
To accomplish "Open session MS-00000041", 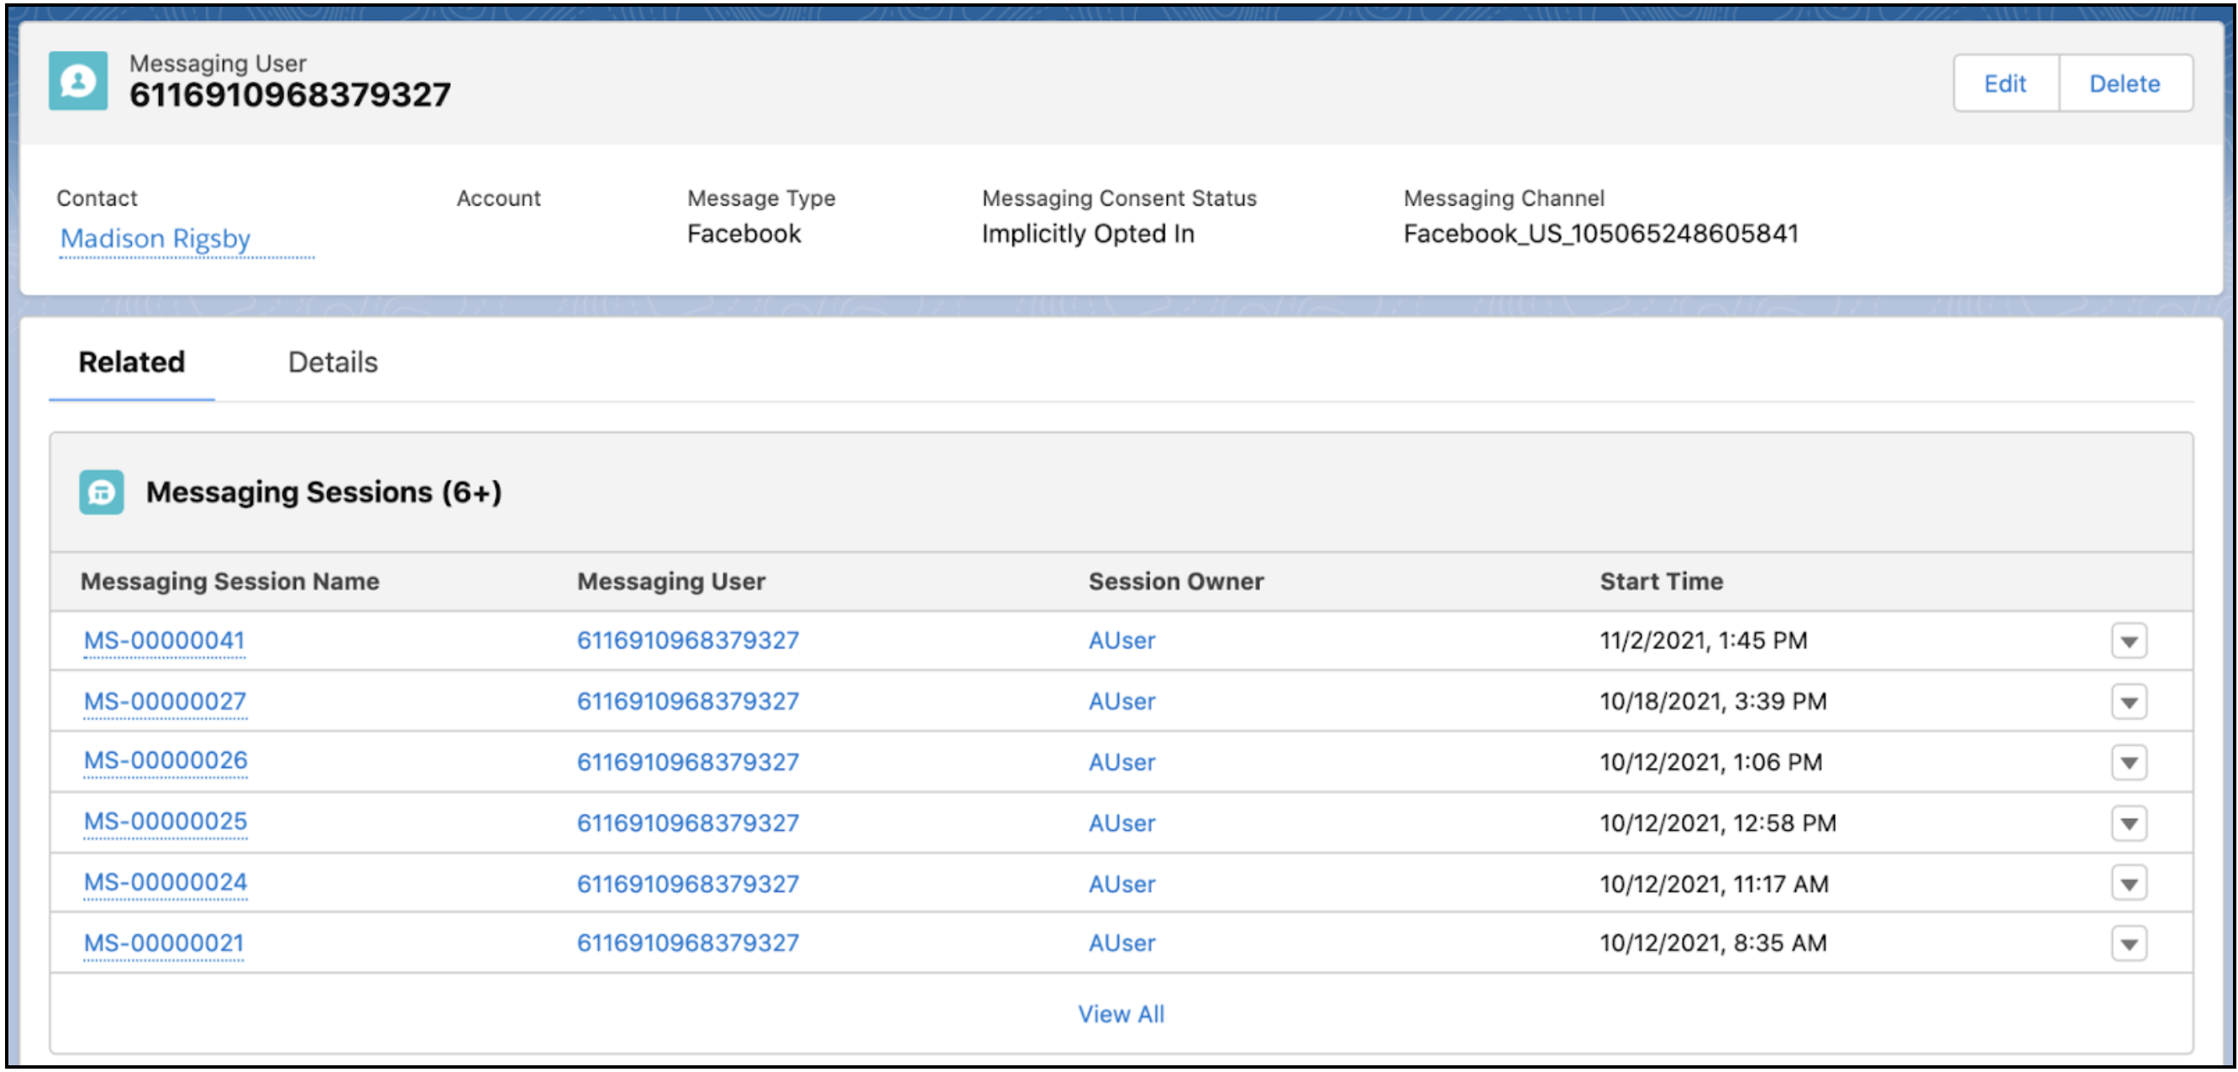I will (163, 640).
